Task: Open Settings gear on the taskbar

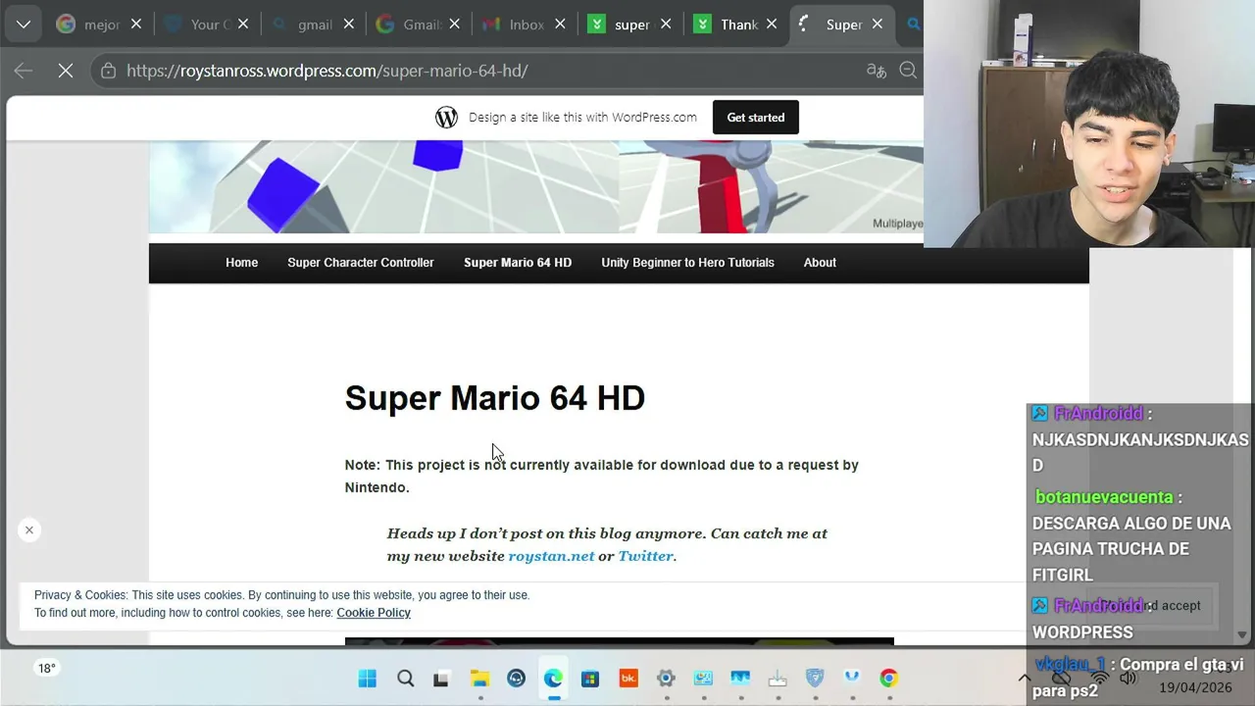Action: pyautogui.click(x=666, y=679)
